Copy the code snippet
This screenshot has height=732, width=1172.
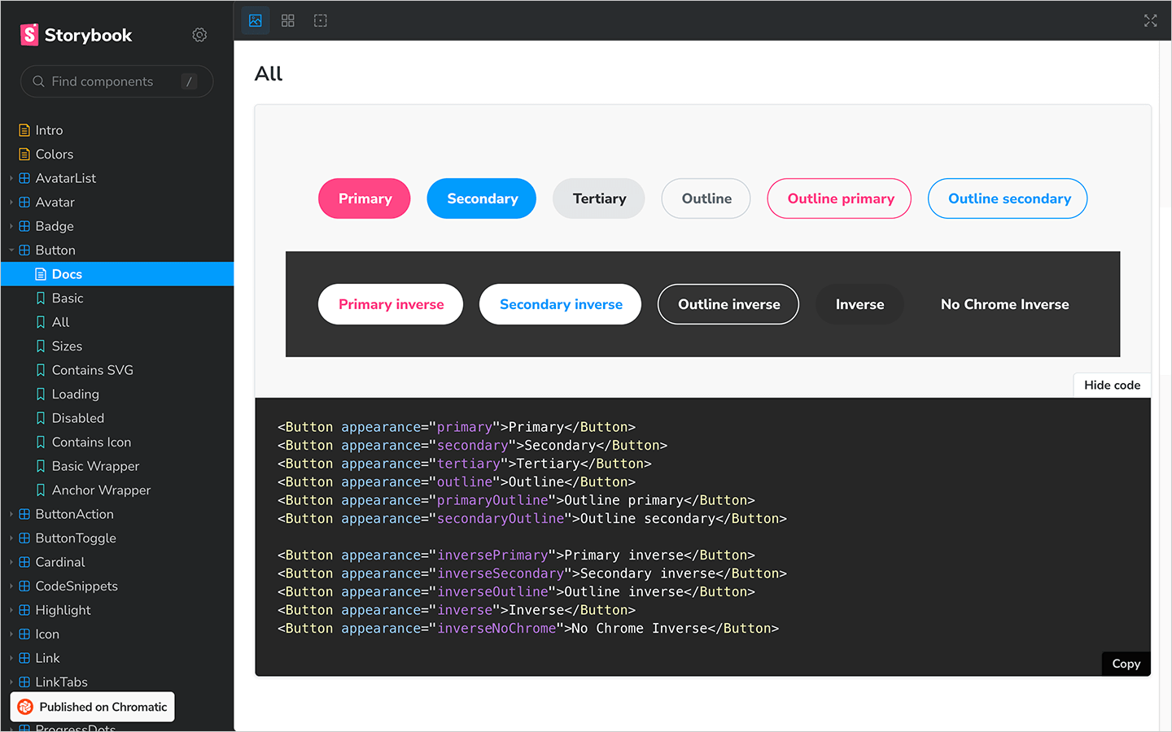click(1126, 664)
